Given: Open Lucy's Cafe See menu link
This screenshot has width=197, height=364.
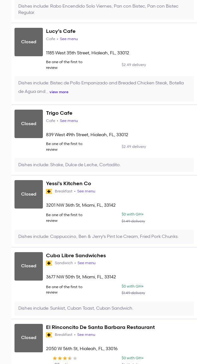Looking at the screenshot, I should point(69,39).
